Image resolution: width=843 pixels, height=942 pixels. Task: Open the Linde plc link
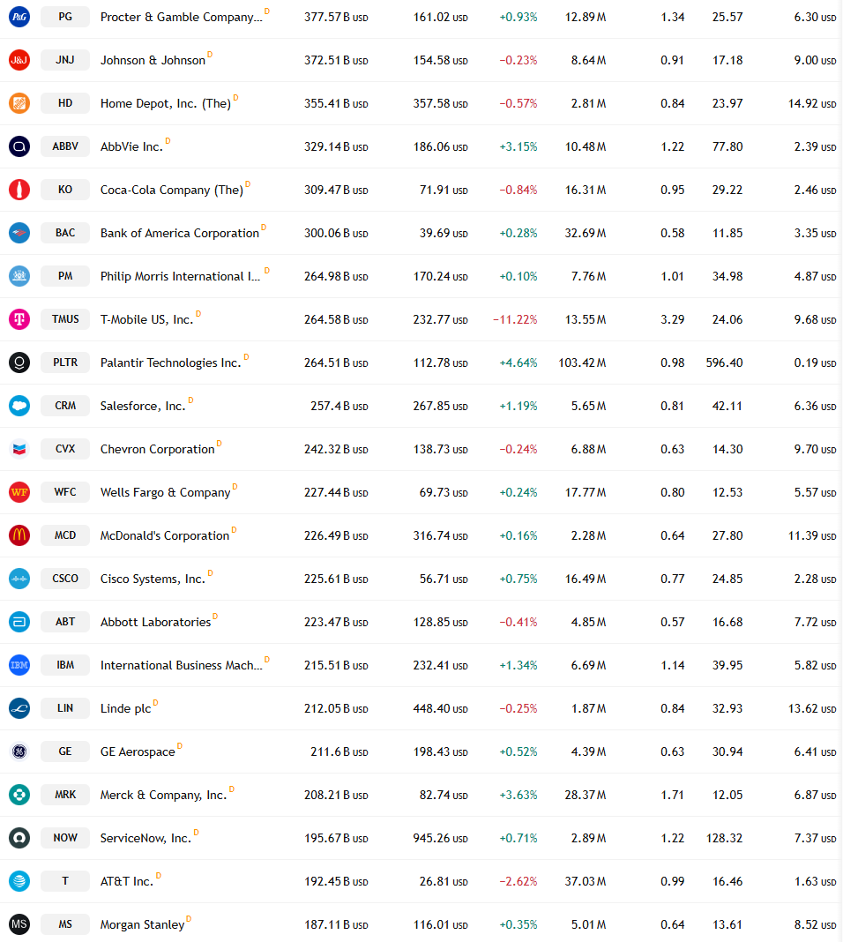(x=125, y=709)
